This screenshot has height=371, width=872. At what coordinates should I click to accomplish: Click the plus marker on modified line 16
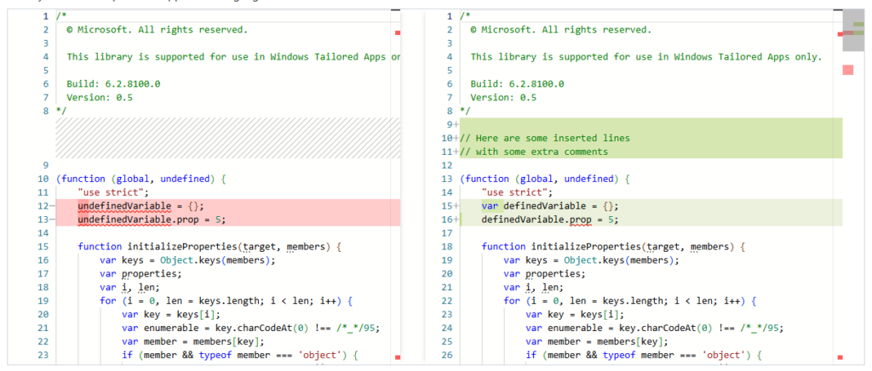[456, 220]
